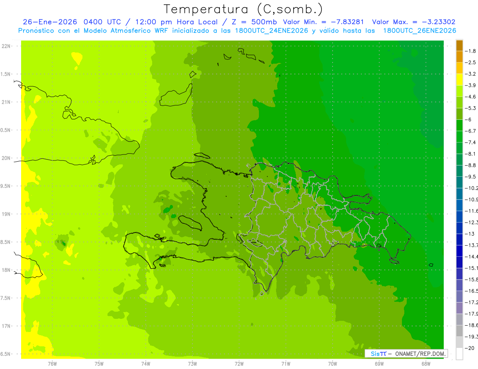Click the yellow colorbar swatch between -3.2 and -3.9
This screenshot has width=478, height=369.
tap(459, 80)
